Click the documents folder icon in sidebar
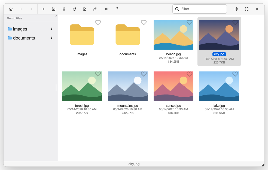The image size is (268, 170). [x=10, y=38]
